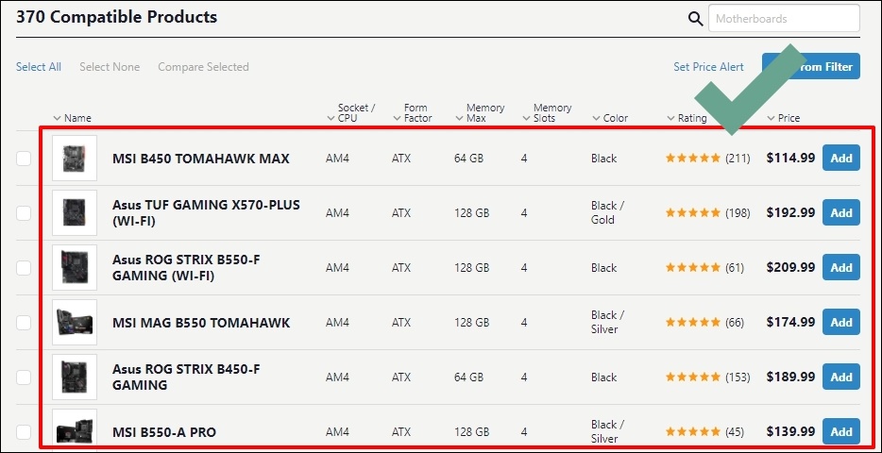
Task: Click the $174.99 price
Action: click(x=790, y=322)
